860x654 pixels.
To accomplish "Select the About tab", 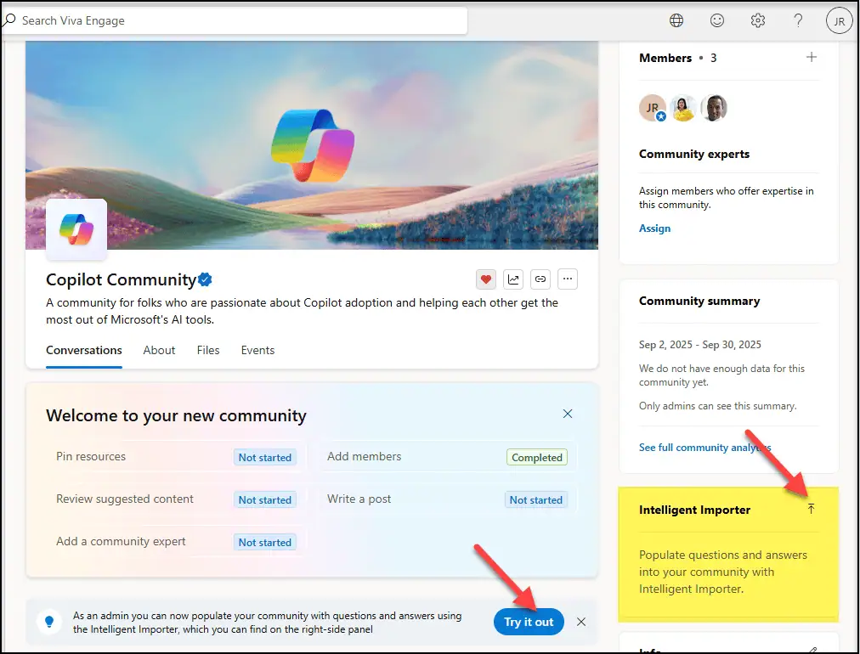I will (159, 350).
